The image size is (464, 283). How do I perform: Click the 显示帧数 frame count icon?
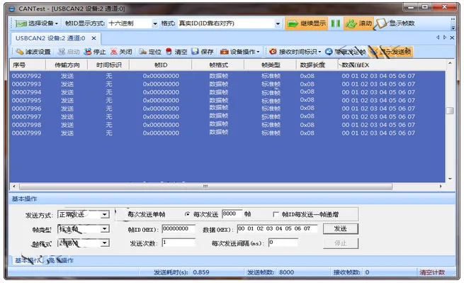tap(380, 23)
